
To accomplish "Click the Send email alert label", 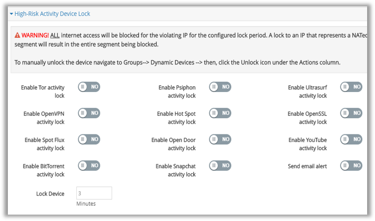I will [307, 166].
